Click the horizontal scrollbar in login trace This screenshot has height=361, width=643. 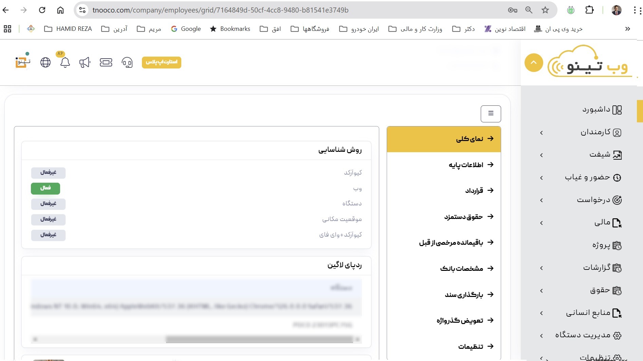click(259, 339)
